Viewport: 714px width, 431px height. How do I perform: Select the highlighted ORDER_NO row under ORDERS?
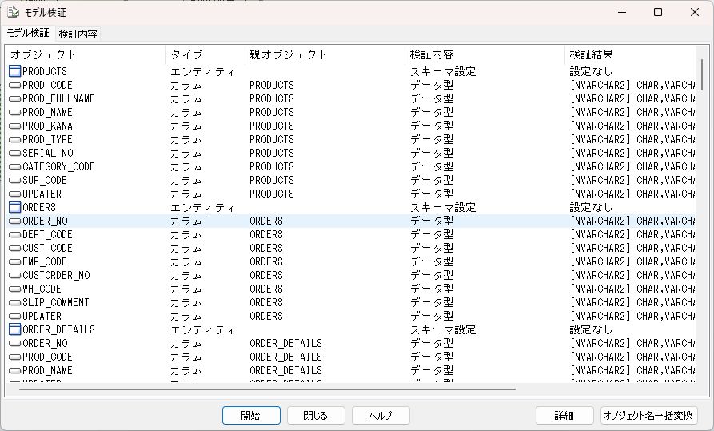pos(352,221)
